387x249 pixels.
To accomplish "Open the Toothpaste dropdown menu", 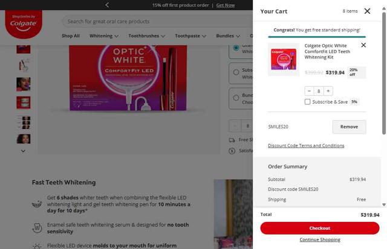I will click(190, 36).
